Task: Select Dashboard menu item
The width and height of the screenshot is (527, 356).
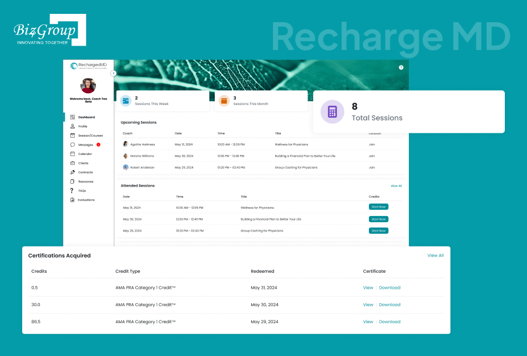Action: tap(87, 117)
